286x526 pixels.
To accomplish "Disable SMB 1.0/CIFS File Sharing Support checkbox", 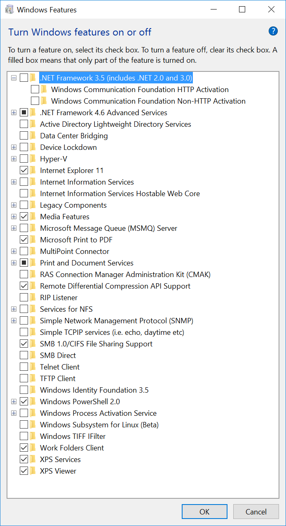I will tap(24, 344).
